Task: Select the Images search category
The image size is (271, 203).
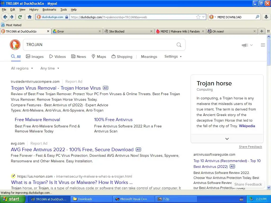Action: tap(35, 57)
